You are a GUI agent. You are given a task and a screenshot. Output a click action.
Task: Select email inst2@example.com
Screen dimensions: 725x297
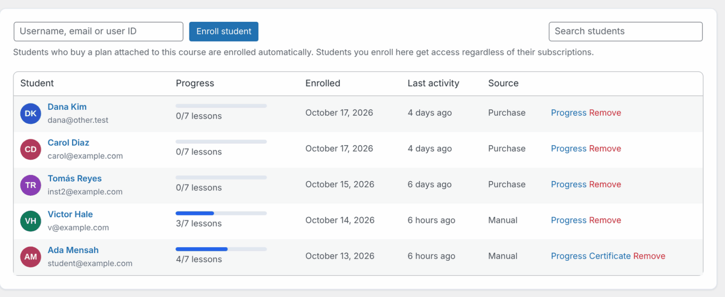coord(85,191)
